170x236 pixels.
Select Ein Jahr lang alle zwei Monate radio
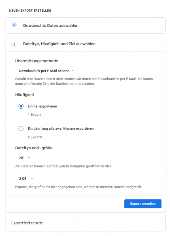21,129
